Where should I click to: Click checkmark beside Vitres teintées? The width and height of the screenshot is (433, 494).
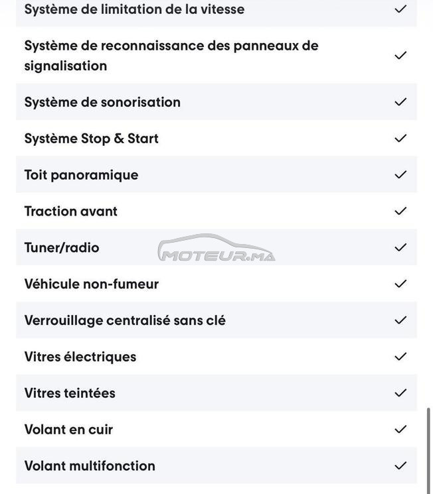pyautogui.click(x=400, y=393)
